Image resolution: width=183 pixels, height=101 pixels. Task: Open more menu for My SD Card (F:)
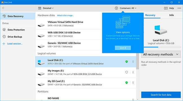(133, 82)
